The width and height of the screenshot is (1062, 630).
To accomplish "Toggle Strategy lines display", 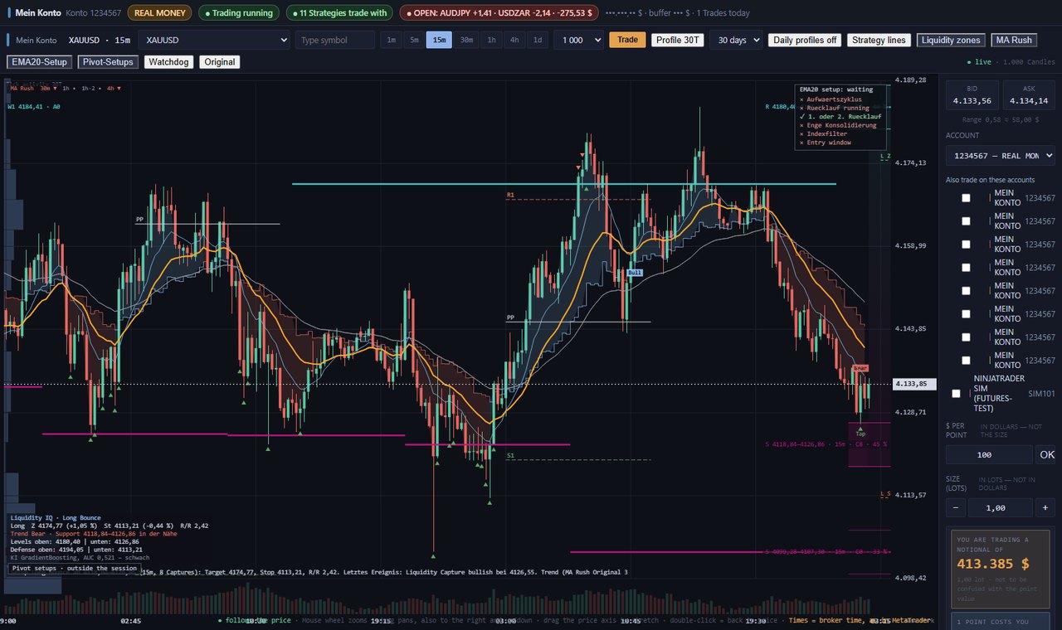I will 879,40.
